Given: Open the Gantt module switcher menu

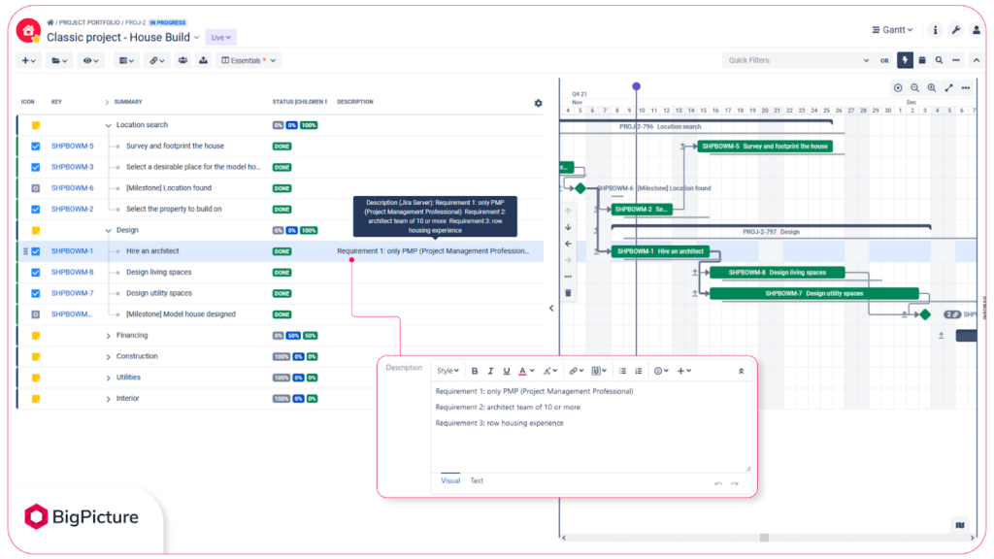Looking at the screenshot, I should [890, 29].
